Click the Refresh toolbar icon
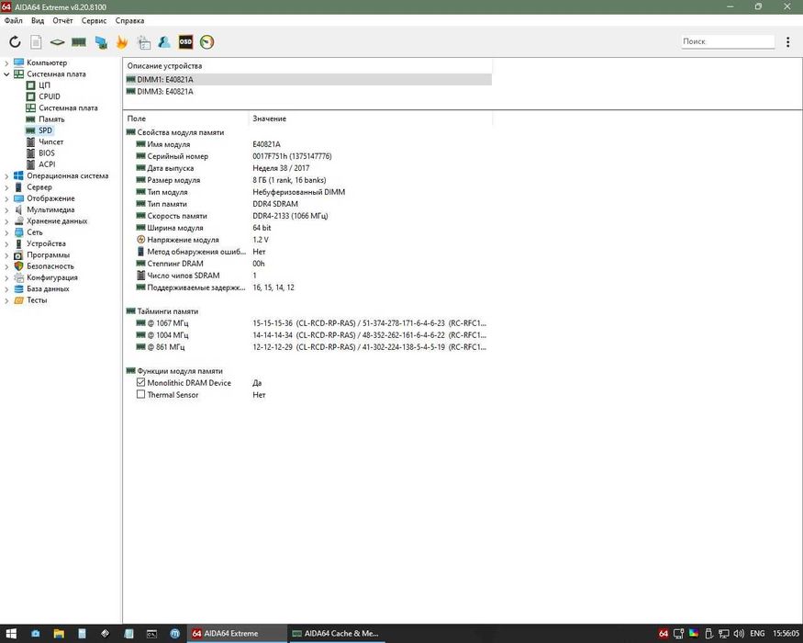This screenshot has width=803, height=643. coord(15,42)
